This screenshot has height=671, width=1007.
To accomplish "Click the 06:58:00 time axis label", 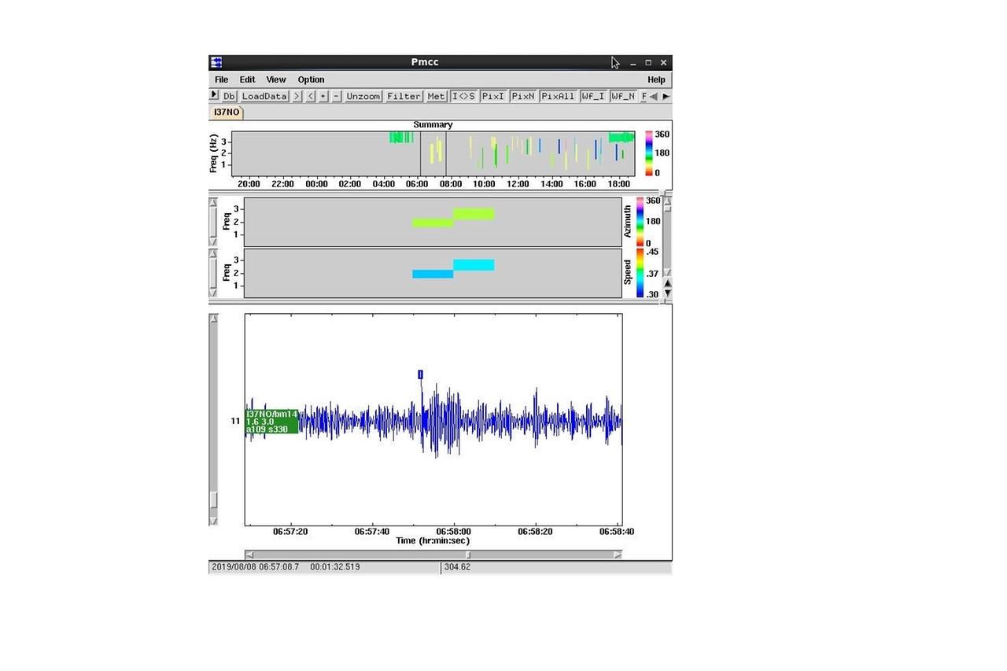I will click(x=454, y=532).
